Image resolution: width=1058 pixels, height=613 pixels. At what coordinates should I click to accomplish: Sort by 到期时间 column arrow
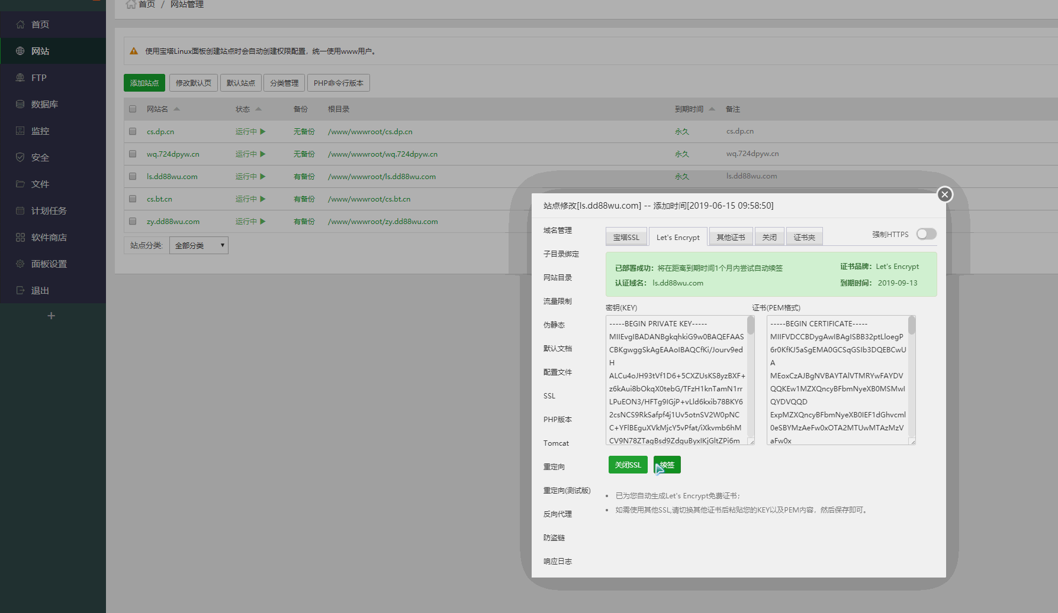click(x=712, y=109)
